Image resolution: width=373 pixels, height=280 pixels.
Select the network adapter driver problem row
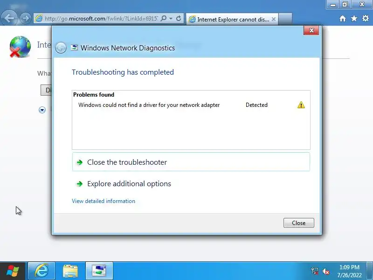(191, 105)
